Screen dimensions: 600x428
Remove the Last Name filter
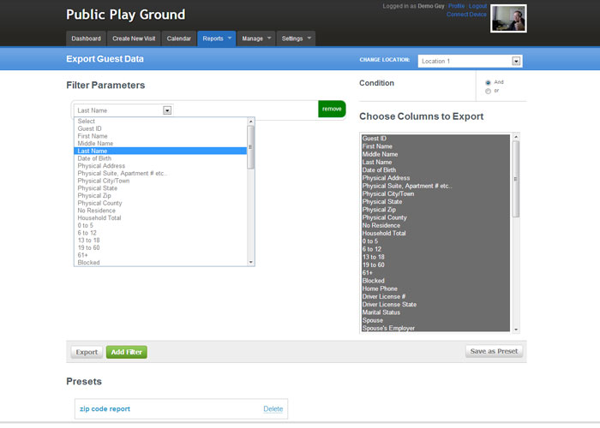coord(332,109)
